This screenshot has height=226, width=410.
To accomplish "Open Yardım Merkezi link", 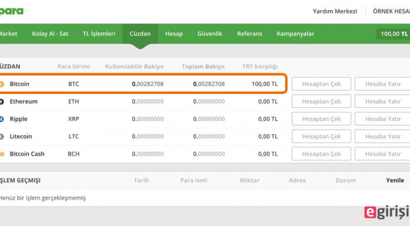I will coord(335,11).
